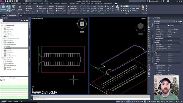Select the Stretch tool in Modify panel
This screenshot has height=103, width=183.
coord(94,11)
